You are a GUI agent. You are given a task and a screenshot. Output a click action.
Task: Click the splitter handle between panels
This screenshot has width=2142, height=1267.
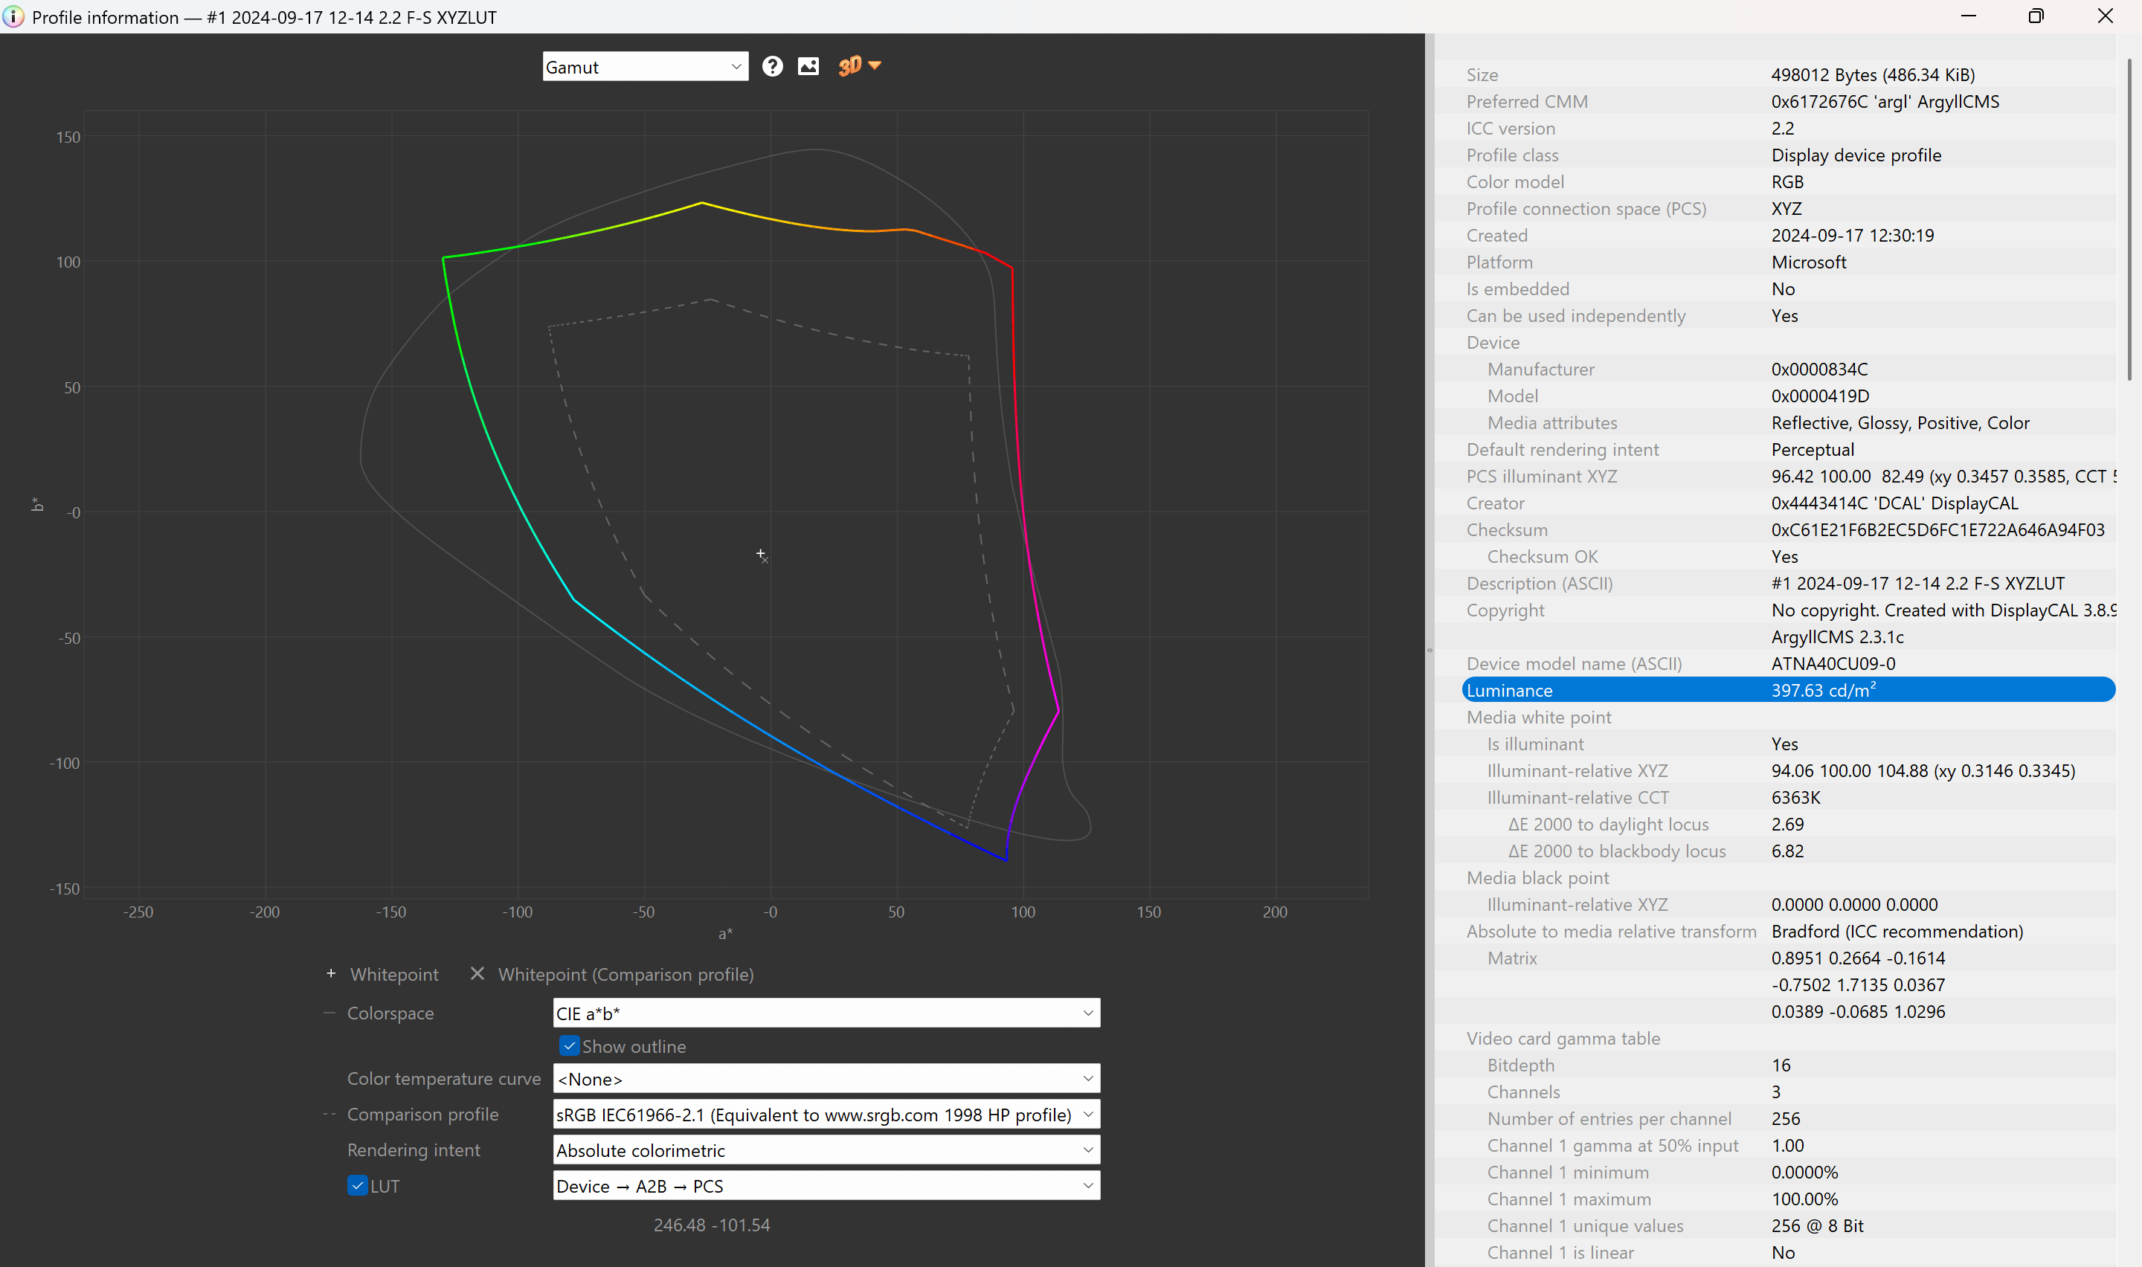1430,651
